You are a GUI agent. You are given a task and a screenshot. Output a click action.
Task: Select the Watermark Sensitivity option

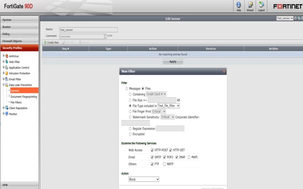tap(130, 117)
